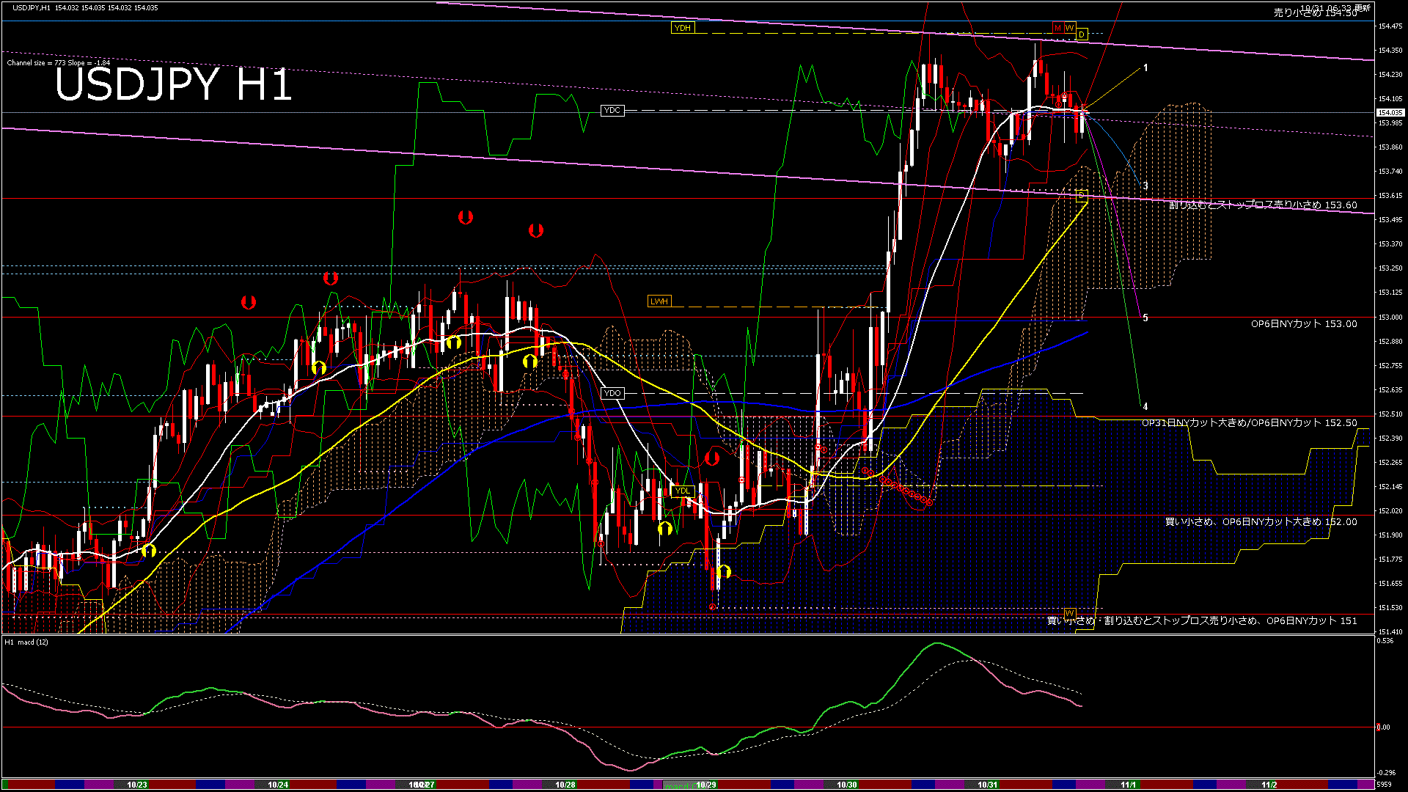Click the 'OP6日NYカット 153.00' line label

pos(1303,323)
